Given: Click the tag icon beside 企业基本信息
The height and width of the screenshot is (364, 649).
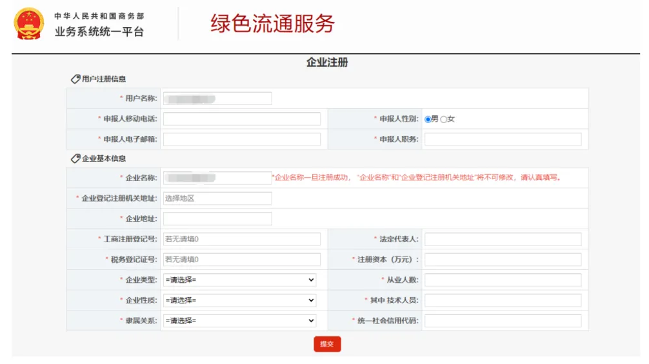Looking at the screenshot, I should point(75,158).
